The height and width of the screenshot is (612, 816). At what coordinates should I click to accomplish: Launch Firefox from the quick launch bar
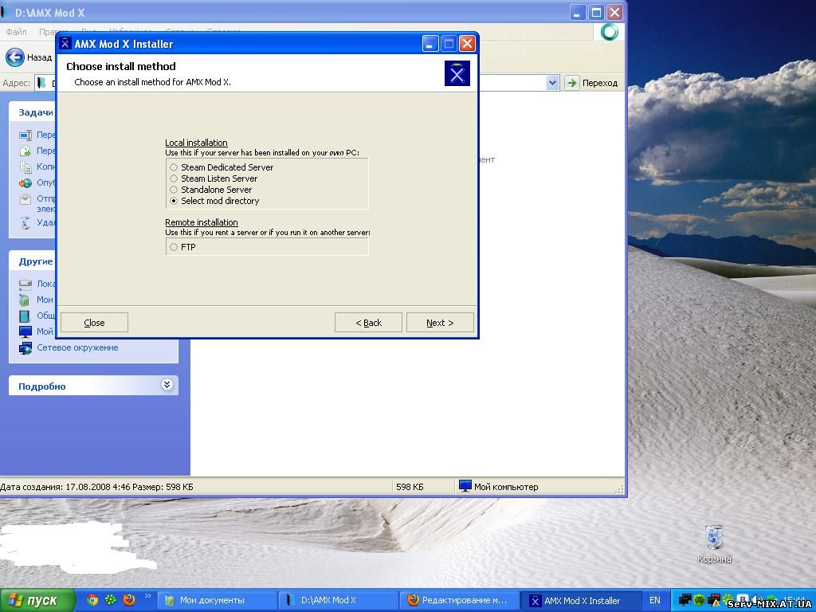[129, 600]
